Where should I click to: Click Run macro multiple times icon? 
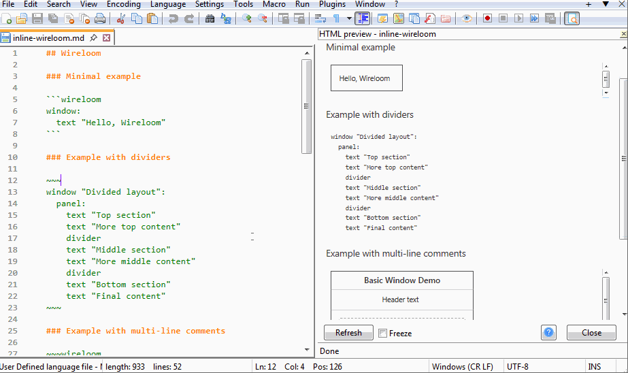click(x=534, y=18)
